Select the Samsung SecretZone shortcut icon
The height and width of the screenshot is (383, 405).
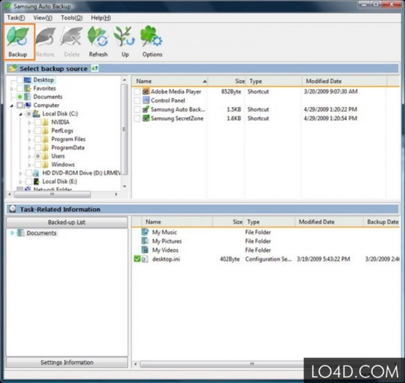coord(146,118)
